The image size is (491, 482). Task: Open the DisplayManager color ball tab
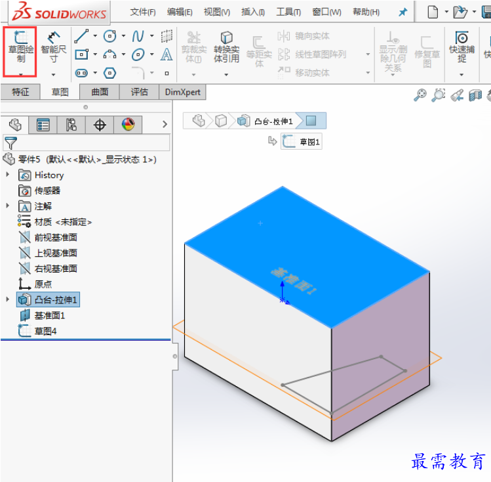(128, 125)
